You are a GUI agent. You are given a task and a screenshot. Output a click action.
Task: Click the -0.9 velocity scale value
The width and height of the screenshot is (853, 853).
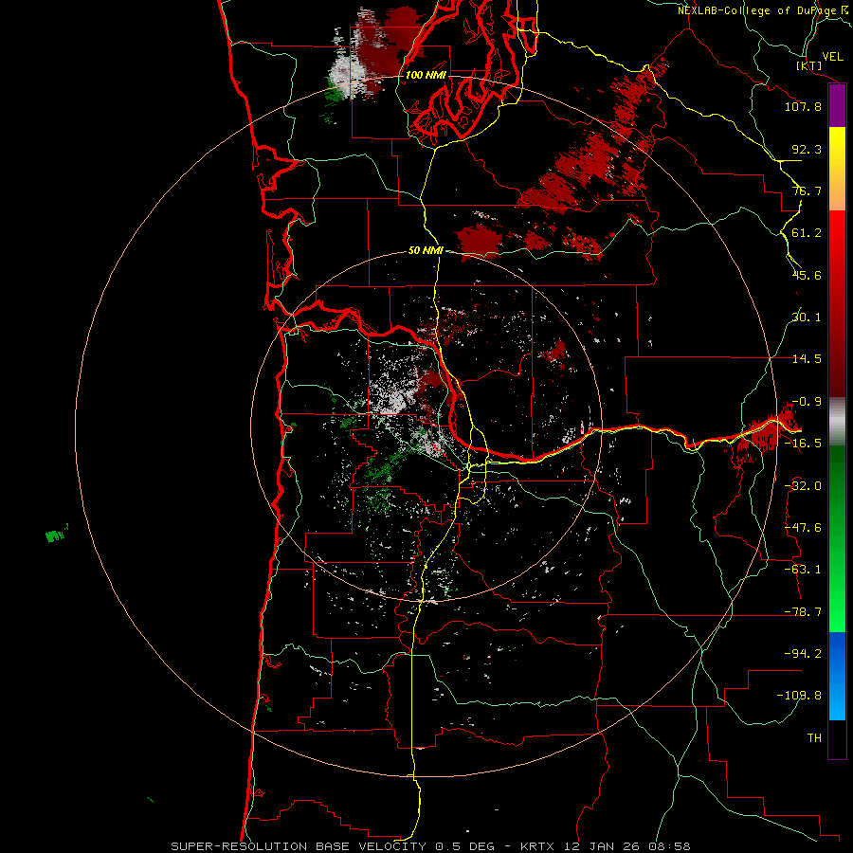[807, 402]
